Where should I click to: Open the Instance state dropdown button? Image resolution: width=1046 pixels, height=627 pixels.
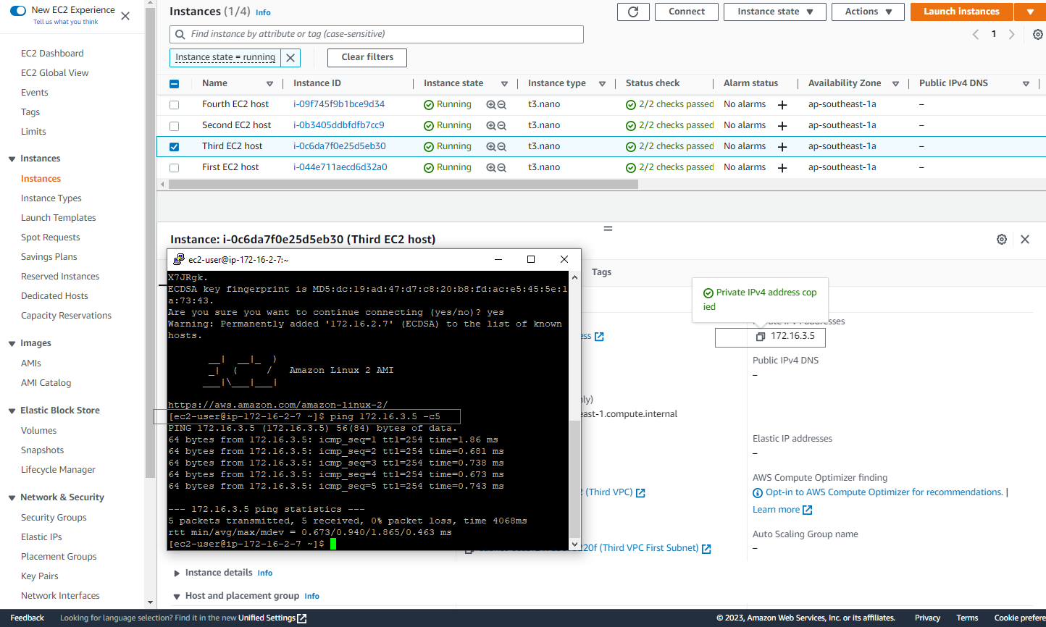pos(775,12)
